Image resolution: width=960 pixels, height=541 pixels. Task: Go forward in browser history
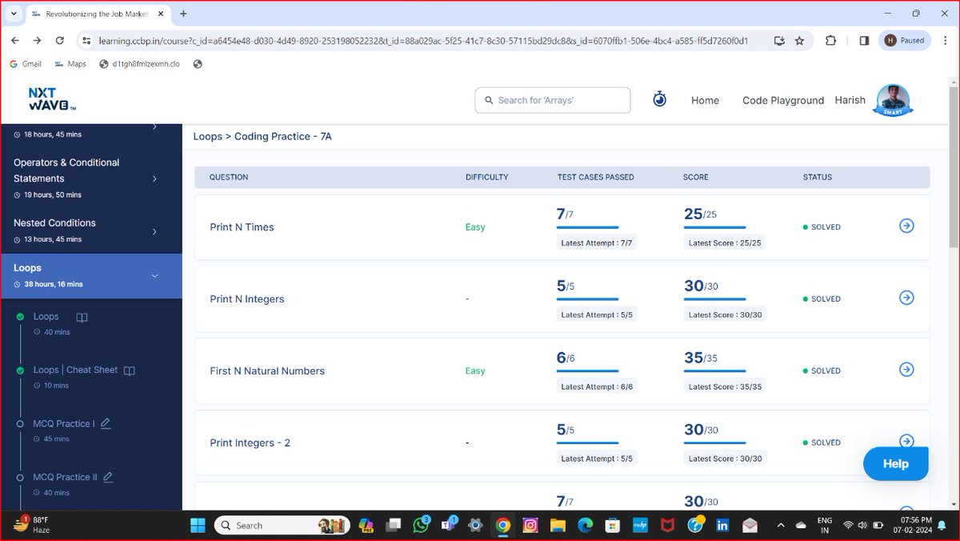(x=37, y=40)
